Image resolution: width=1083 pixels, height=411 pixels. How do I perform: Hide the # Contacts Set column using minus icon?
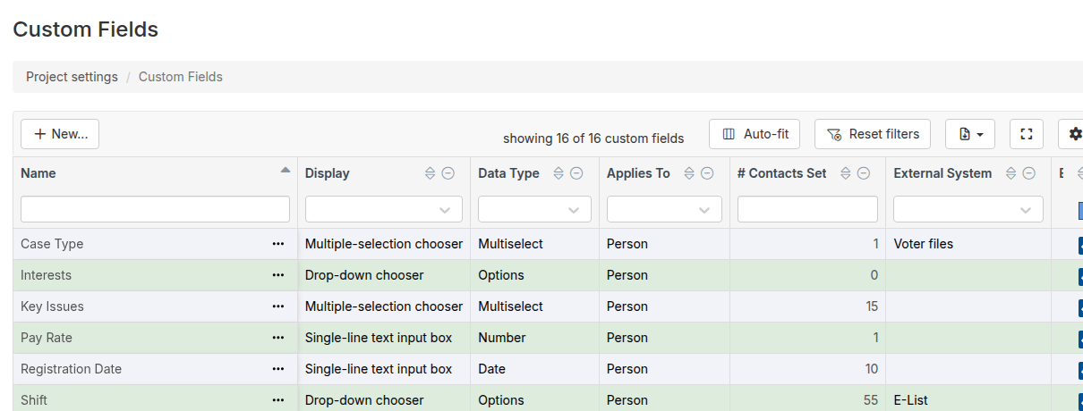point(864,173)
